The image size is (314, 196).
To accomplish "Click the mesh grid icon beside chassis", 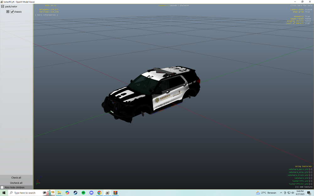I will 7,12.
